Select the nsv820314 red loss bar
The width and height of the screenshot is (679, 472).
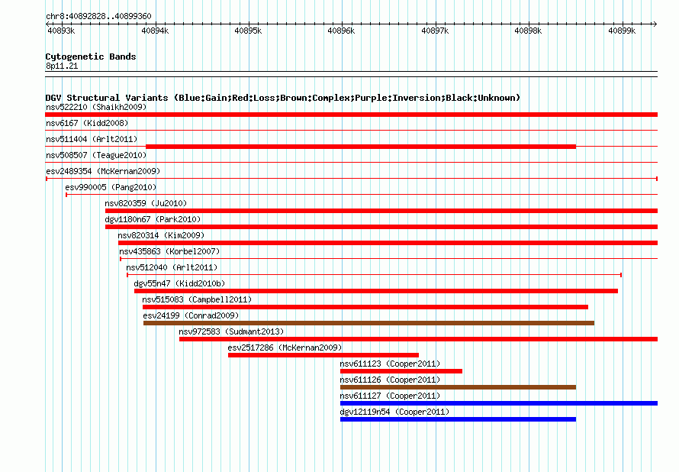tap(388, 243)
